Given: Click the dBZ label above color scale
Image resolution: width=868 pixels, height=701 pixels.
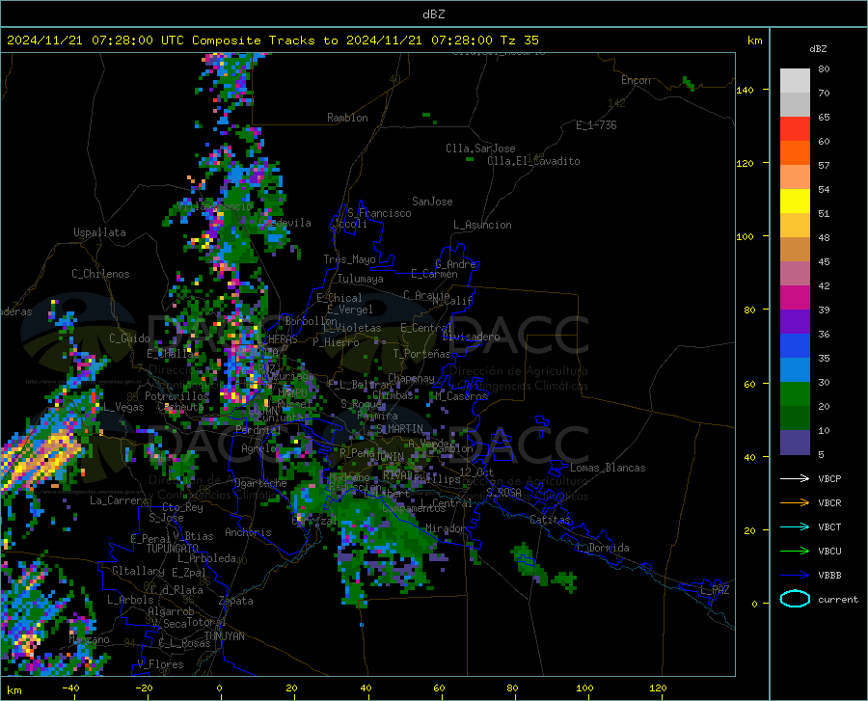Looking at the screenshot, I should click(x=818, y=48).
